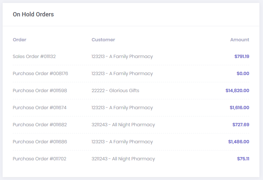Click the $1,486.00 amount value
Screen dimensions: 263x180
pyautogui.click(x=239, y=142)
